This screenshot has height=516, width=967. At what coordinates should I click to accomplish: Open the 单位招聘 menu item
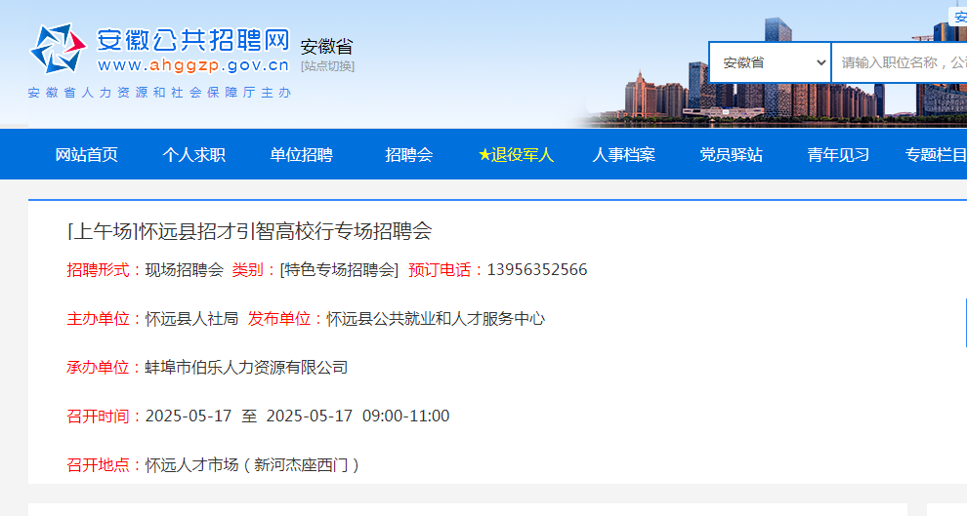click(301, 154)
